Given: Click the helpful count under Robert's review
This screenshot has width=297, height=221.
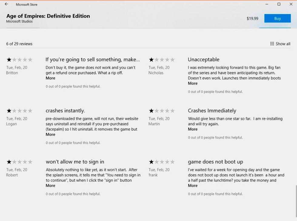Looking at the screenshot, I should click(73, 194).
